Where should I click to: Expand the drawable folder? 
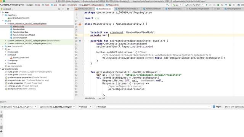[x=6, y=52]
